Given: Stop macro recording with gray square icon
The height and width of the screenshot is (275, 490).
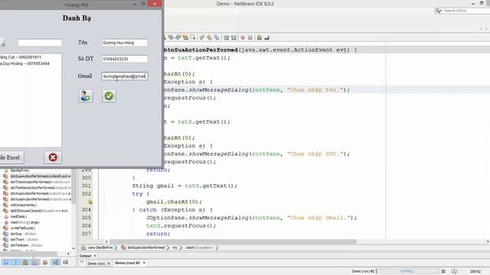Looking at the screenshot, I should (x=250, y=37).
